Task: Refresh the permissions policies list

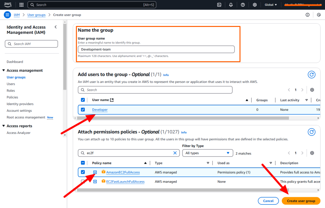Action: 312,132
